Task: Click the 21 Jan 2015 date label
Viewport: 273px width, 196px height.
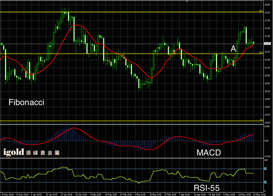Action: [x=66, y=195]
